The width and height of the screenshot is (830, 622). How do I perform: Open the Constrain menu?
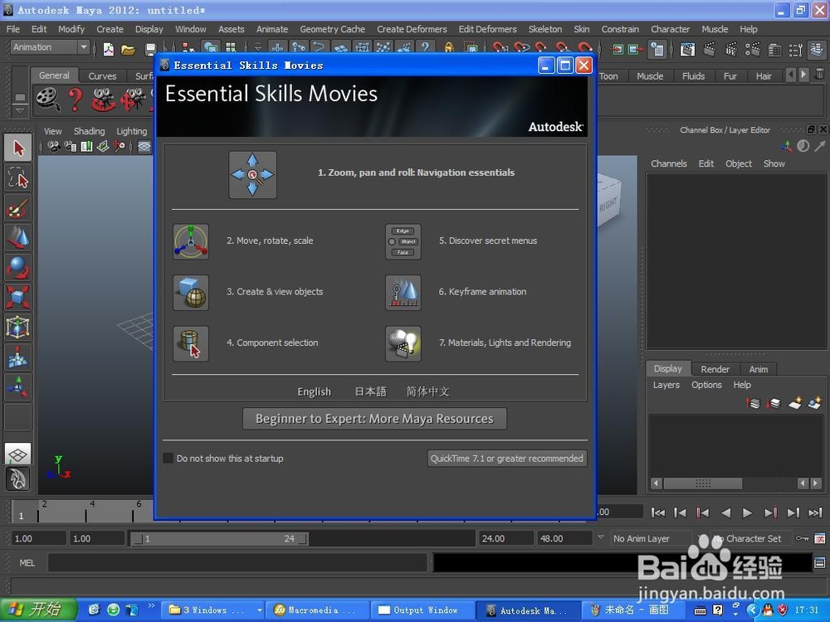click(620, 29)
